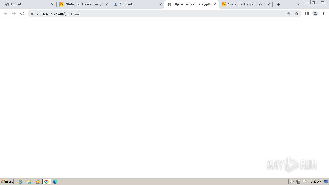The height and width of the screenshot is (185, 329).
Task: Click show desktop button
Action: click(326, 182)
